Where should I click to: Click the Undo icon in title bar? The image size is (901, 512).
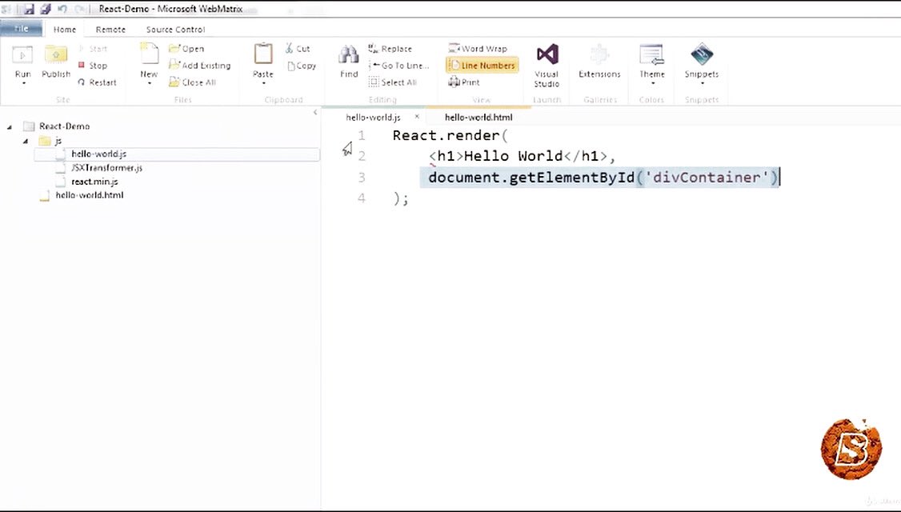click(62, 9)
